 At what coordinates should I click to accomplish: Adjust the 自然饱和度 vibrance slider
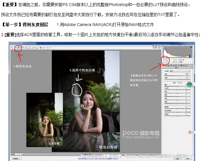pyautogui.click(x=177, y=112)
